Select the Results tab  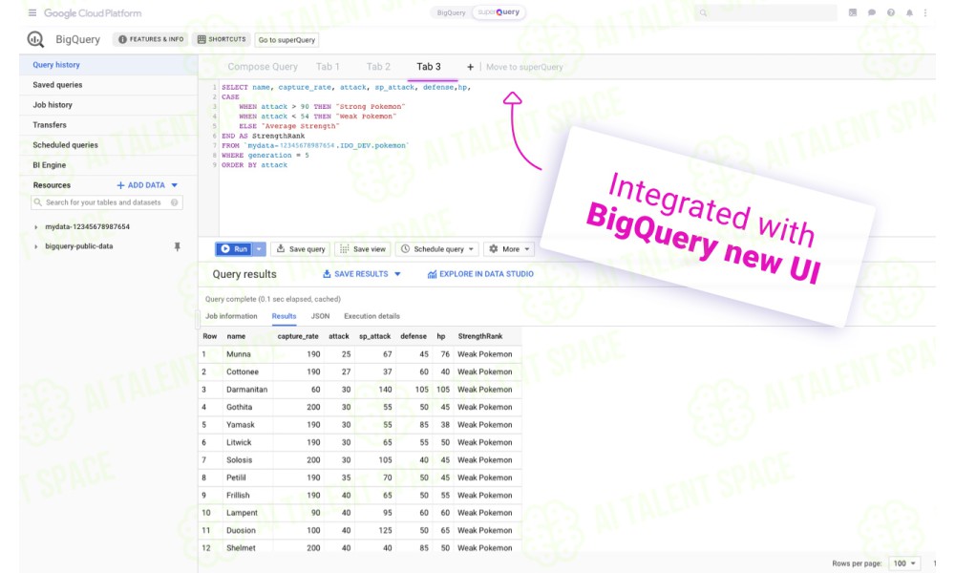[284, 316]
